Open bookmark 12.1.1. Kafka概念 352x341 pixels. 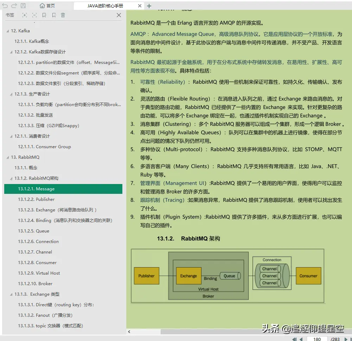click(x=32, y=41)
